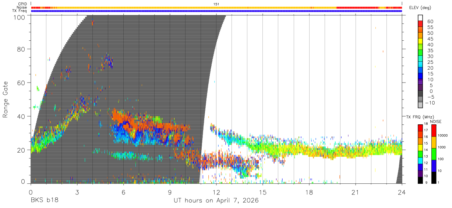Screen dimensions: 452x208
Task: Select the blue 10–100 NOISE colorbar segment
Action: [x=433, y=166]
